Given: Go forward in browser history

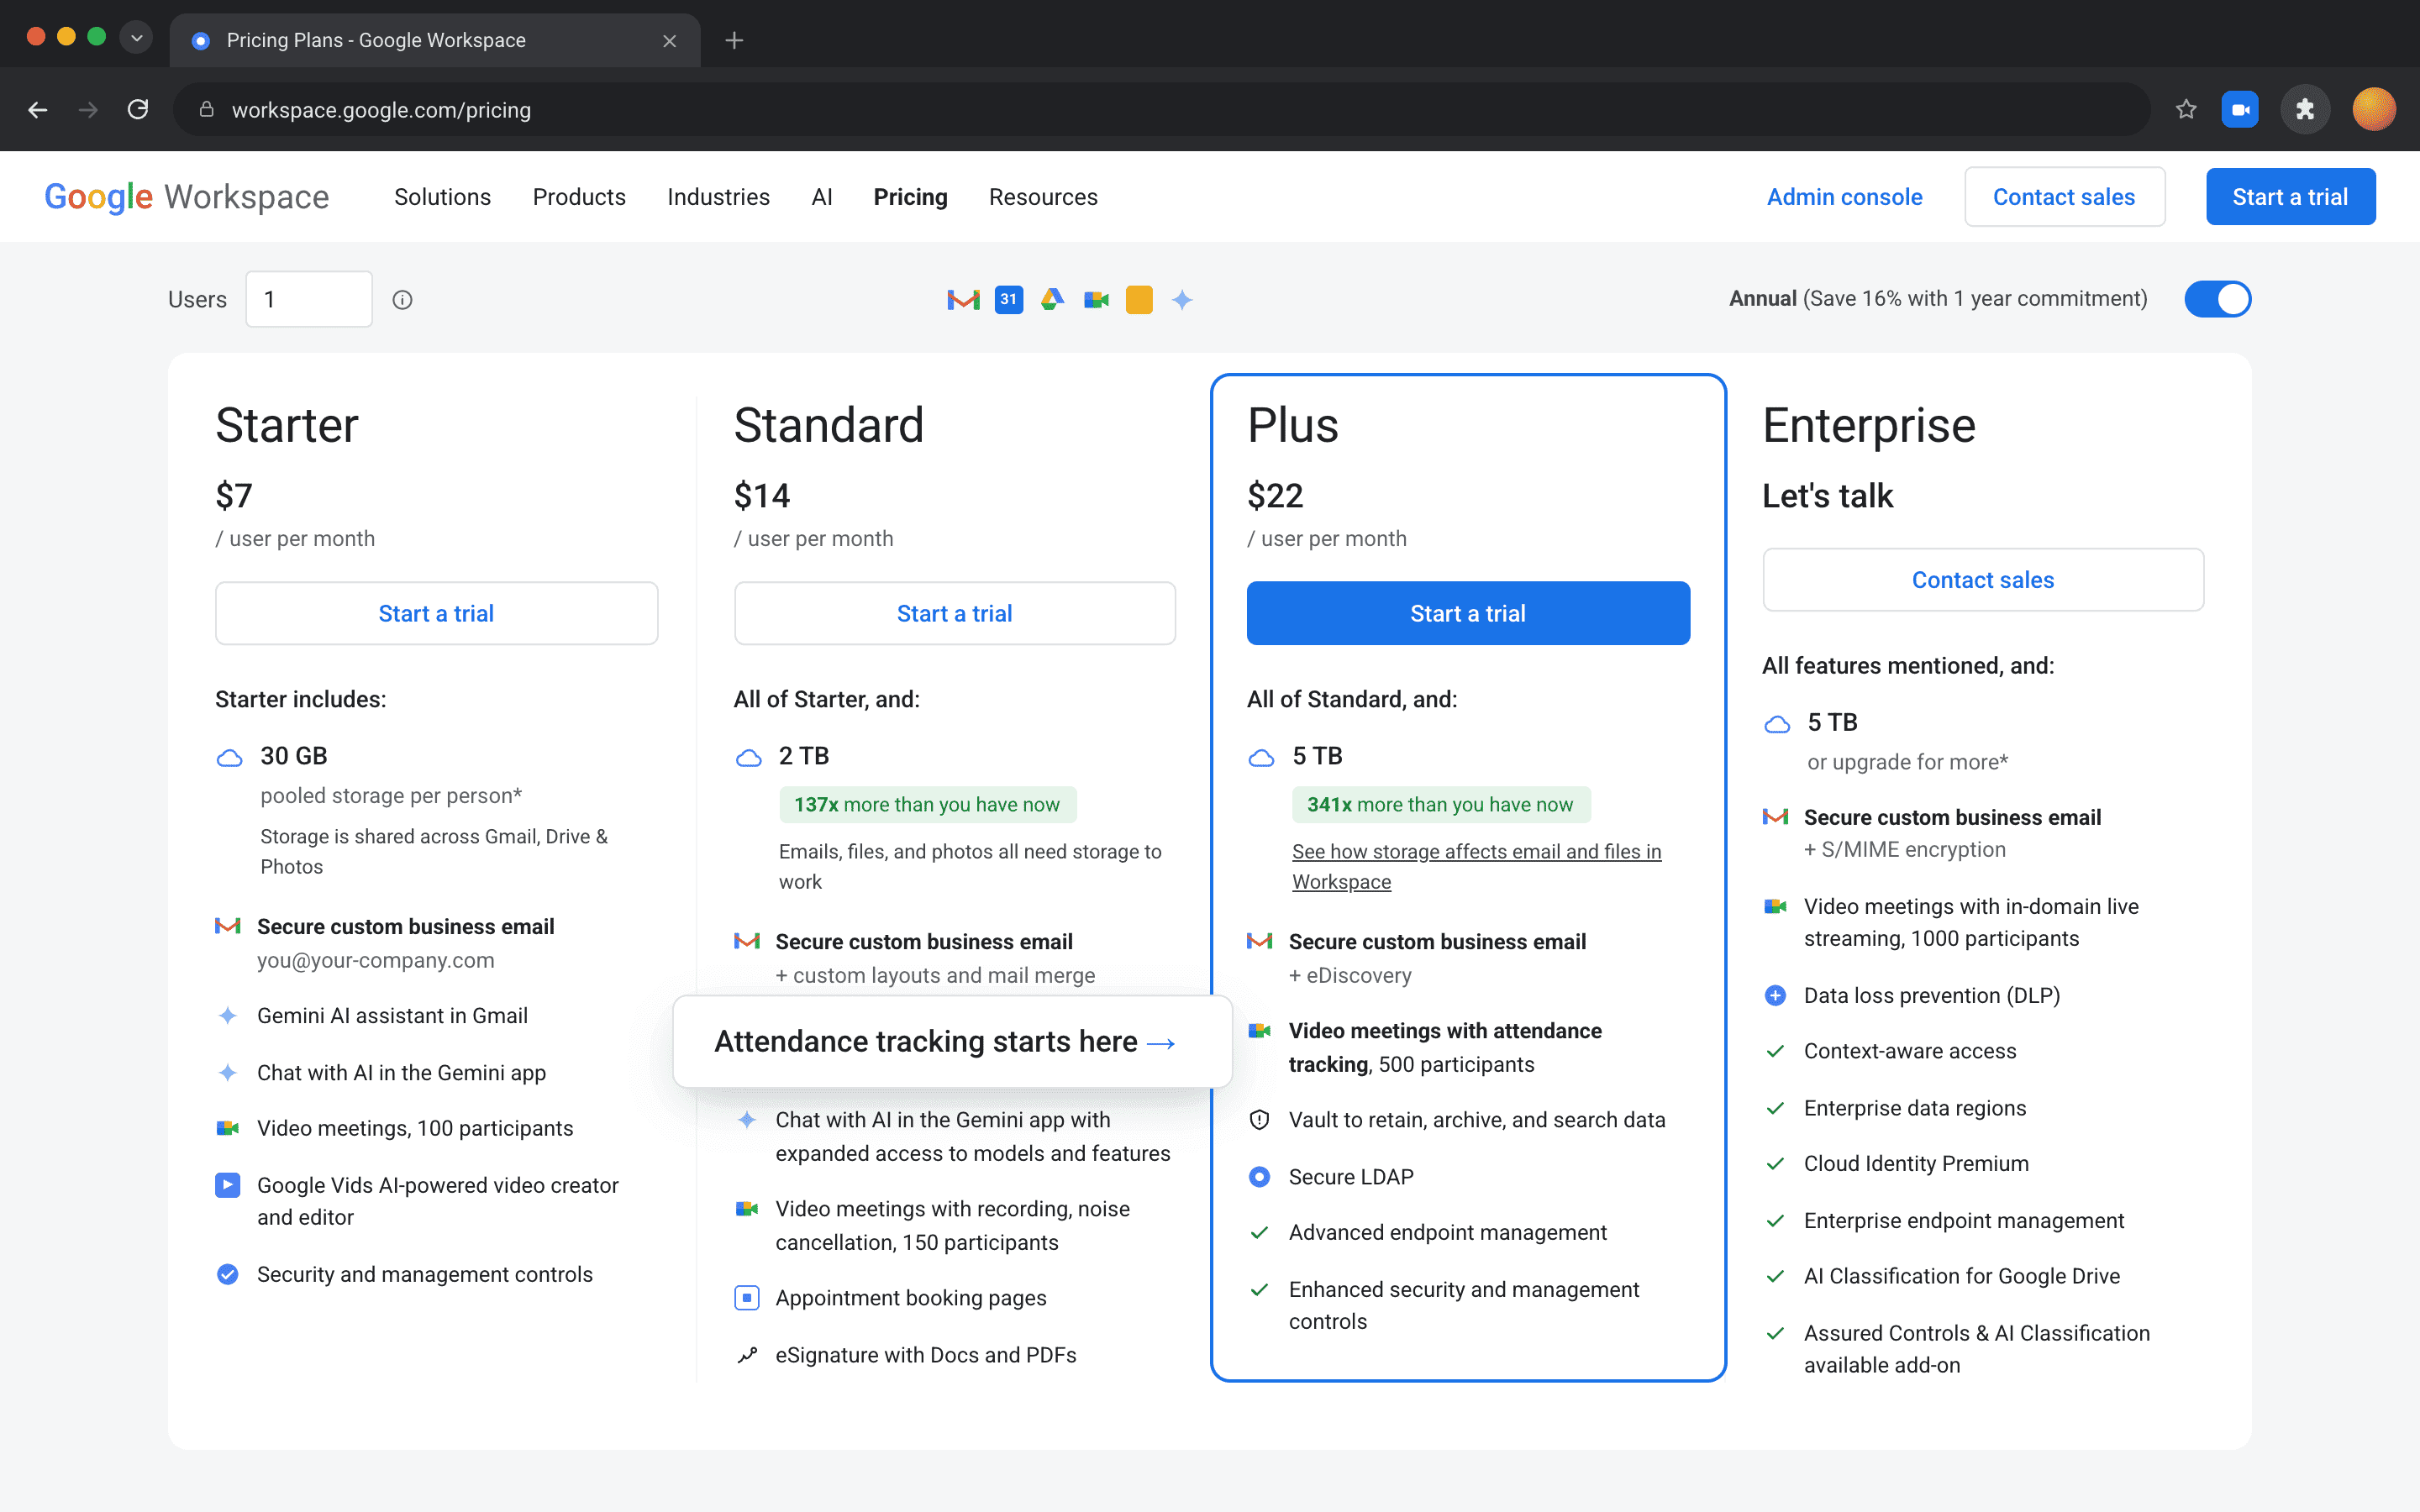Looking at the screenshot, I should click(x=88, y=109).
